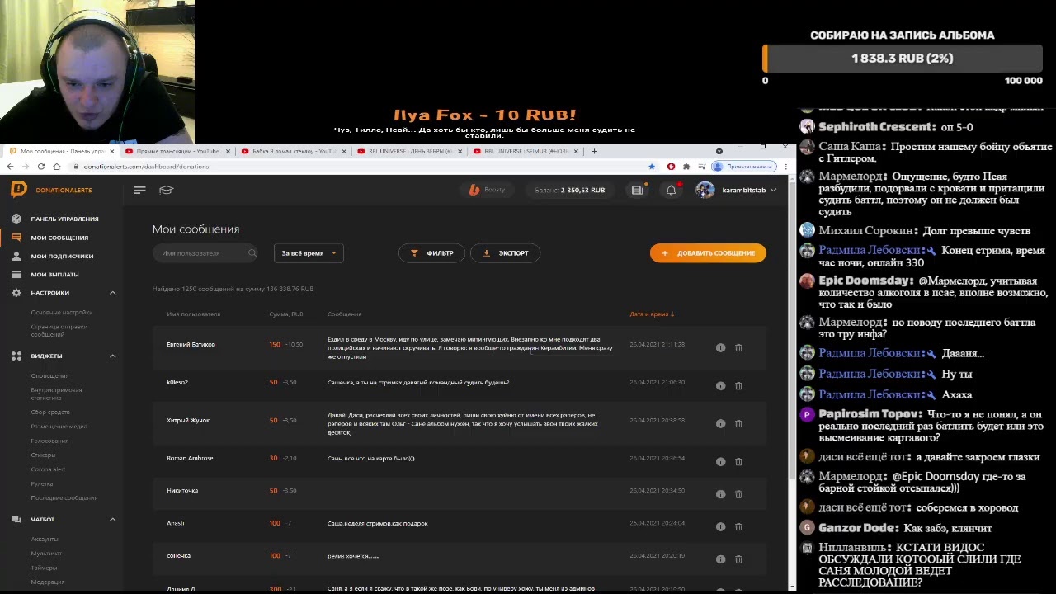Show info for soнечка donation
The width and height of the screenshot is (1056, 594).
[720, 559]
